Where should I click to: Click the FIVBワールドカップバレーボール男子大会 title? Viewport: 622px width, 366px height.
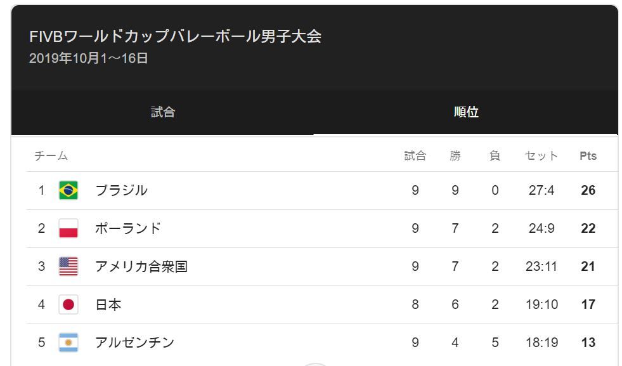(x=175, y=37)
